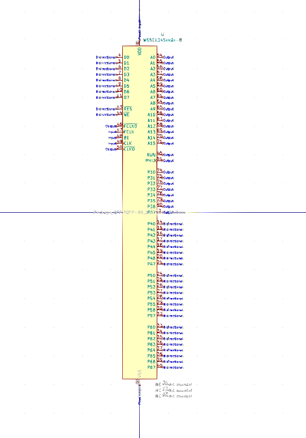Click the P60 pin label

coord(151,327)
